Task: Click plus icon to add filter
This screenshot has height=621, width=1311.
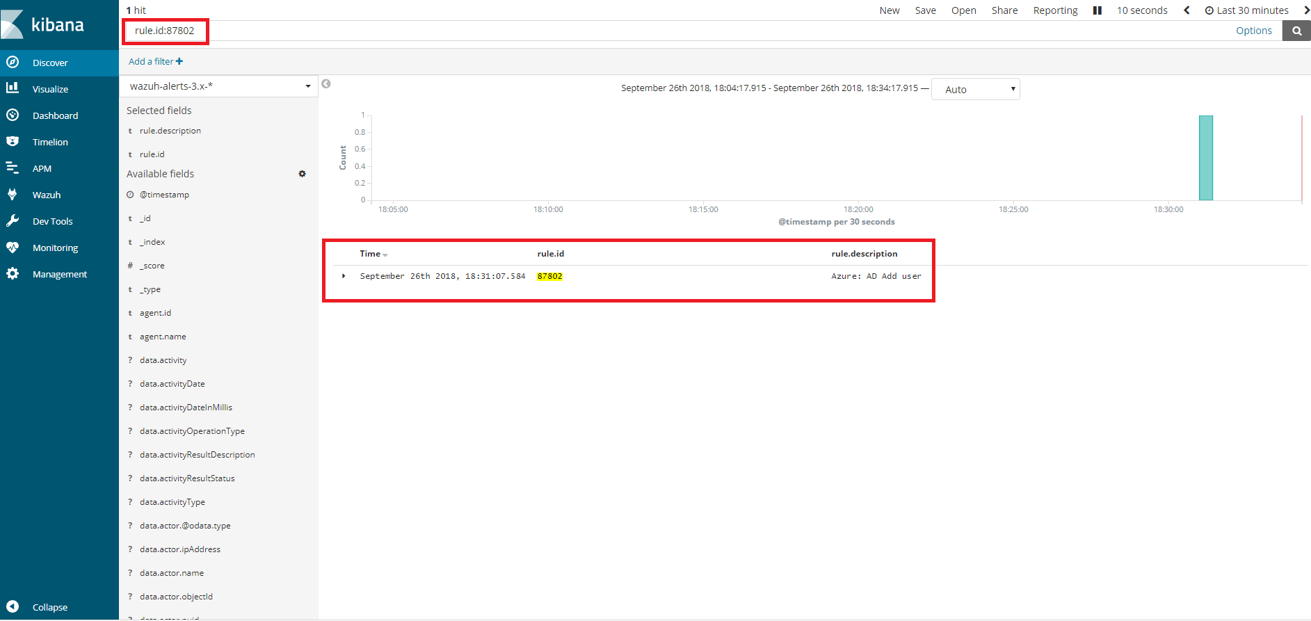Action: (179, 61)
